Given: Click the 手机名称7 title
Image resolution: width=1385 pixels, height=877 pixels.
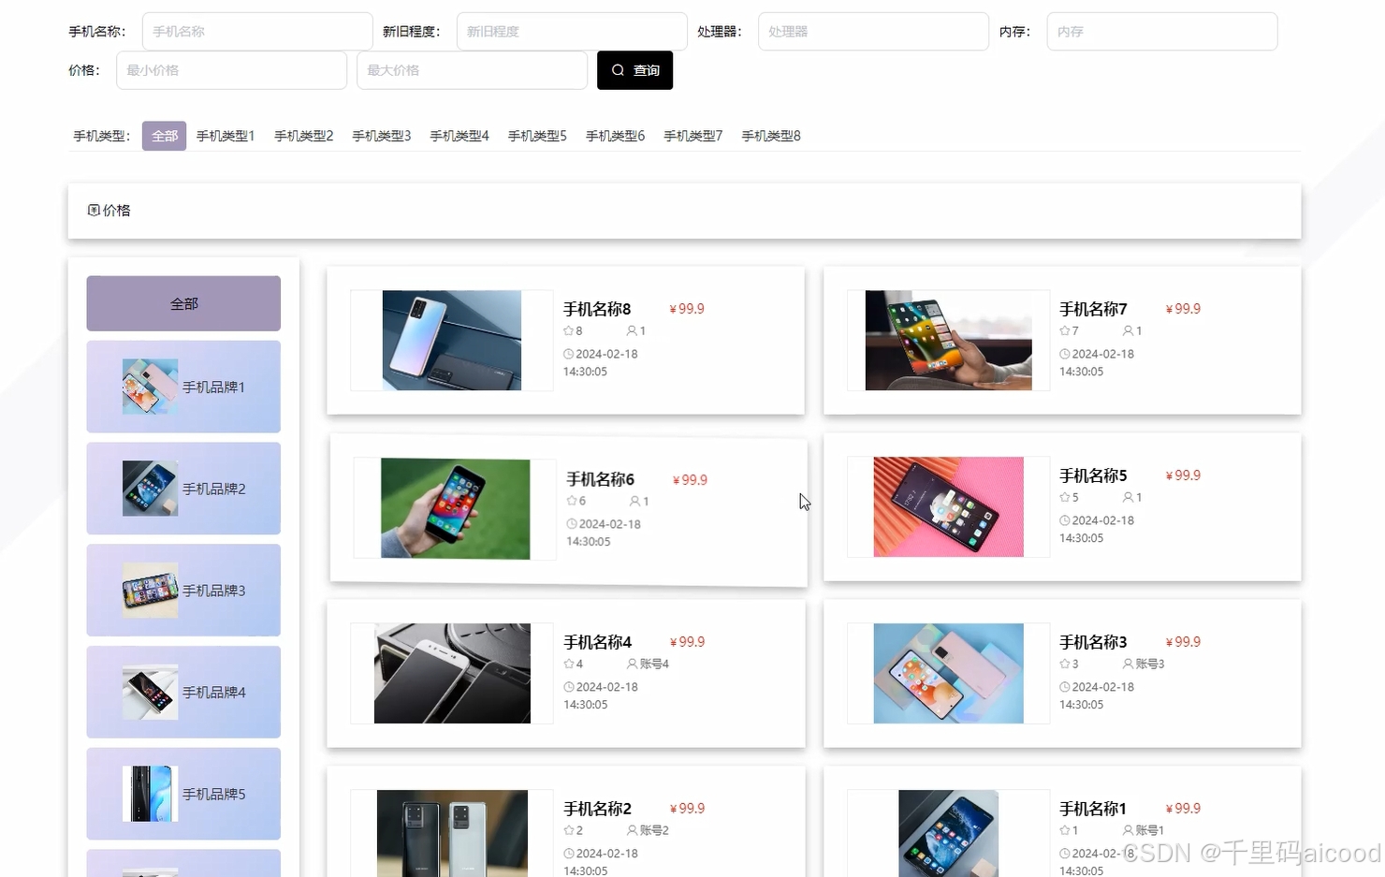Looking at the screenshot, I should click(1093, 309).
